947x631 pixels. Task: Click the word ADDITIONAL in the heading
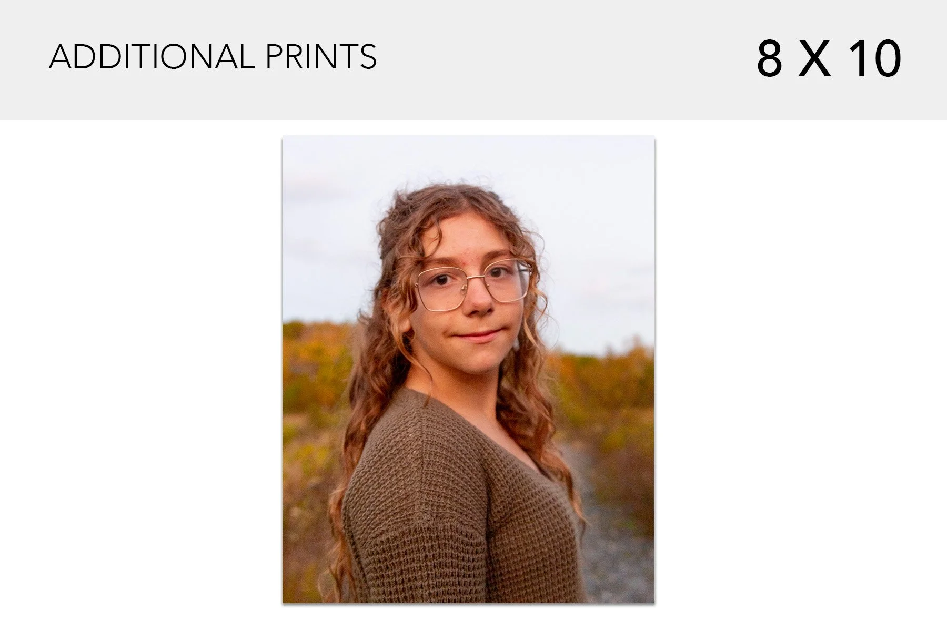click(x=152, y=57)
